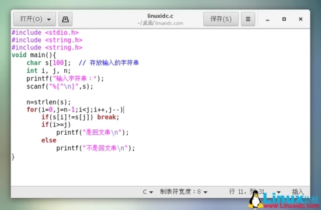Minimize the gedit window
Screen dimensions: 321x210
[x=267, y=20]
